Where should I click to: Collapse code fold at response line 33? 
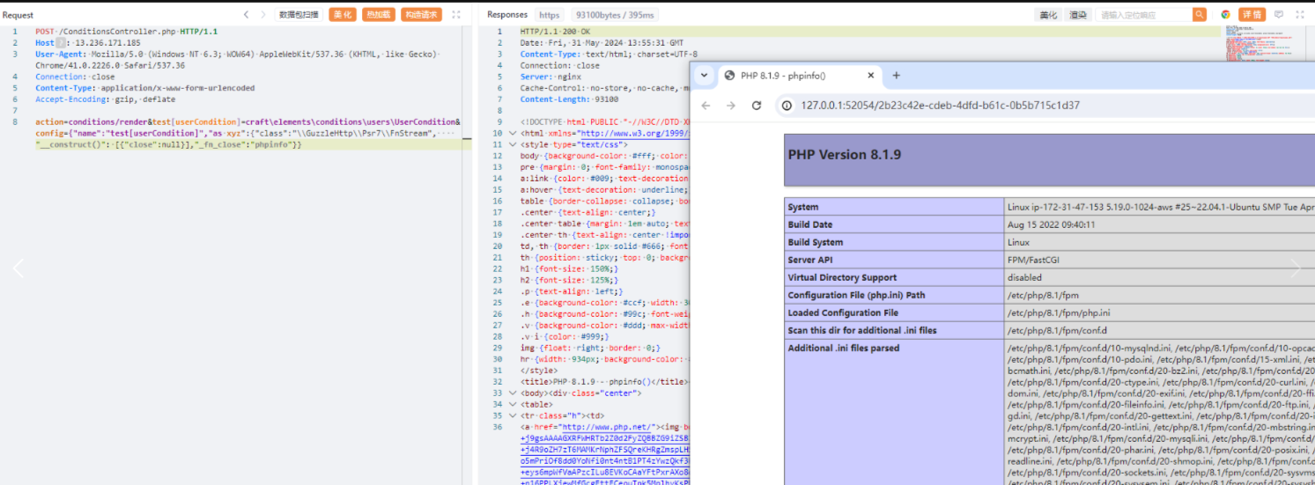click(513, 393)
